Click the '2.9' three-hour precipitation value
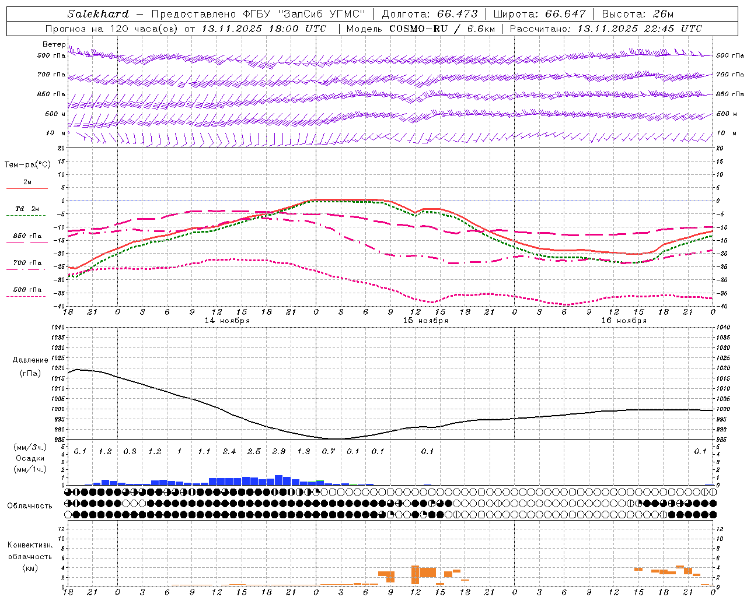This screenshot has width=747, height=597. pos(279,452)
